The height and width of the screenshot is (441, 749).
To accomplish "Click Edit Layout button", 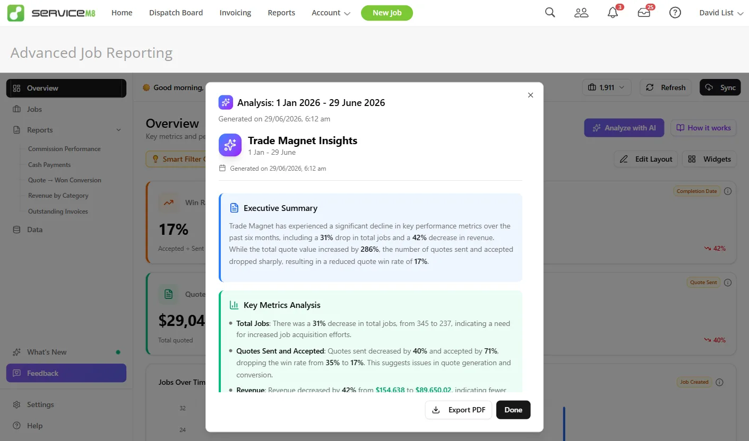I will click(646, 159).
